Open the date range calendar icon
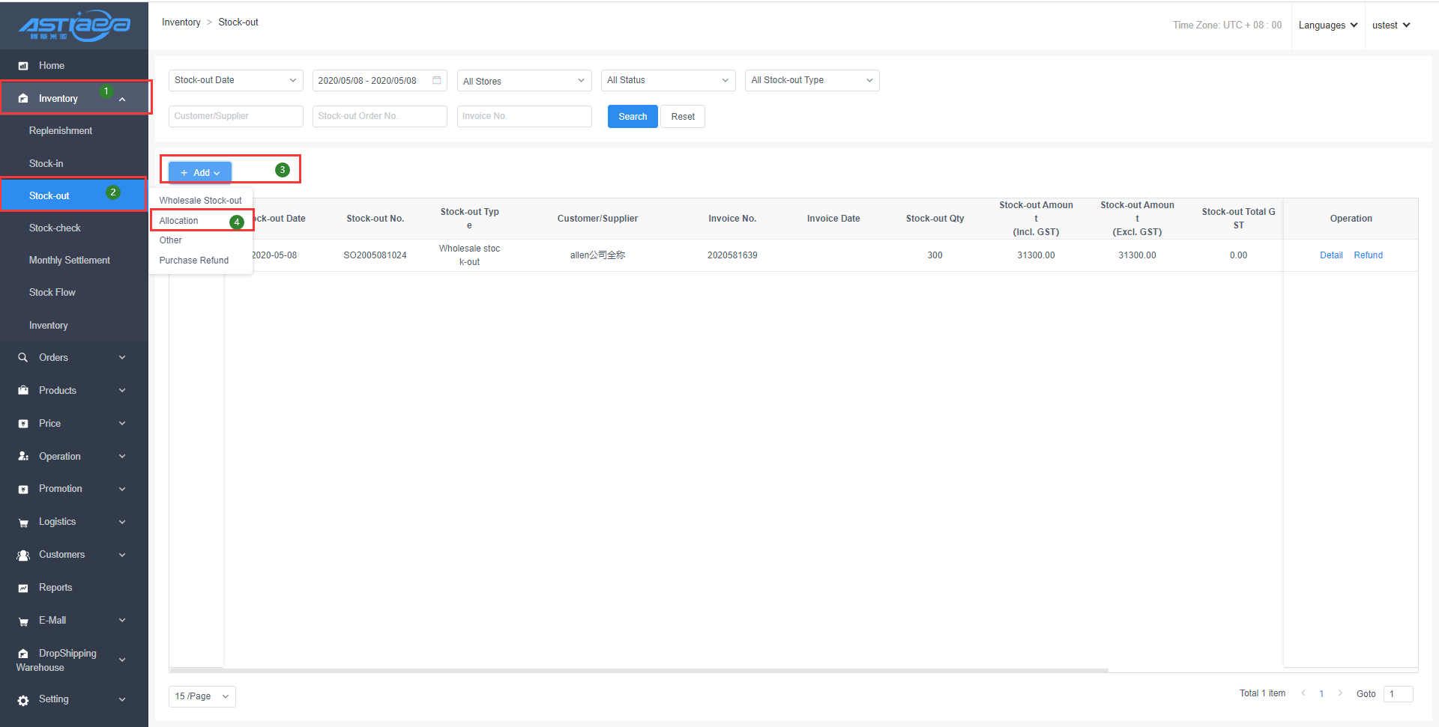 click(437, 80)
